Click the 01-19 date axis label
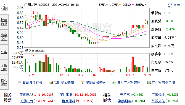The width and height of the screenshot is (185, 105). coord(64,75)
